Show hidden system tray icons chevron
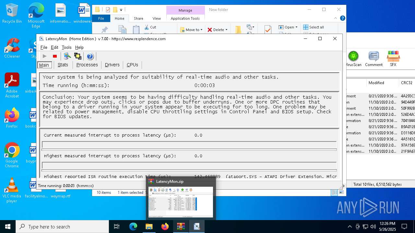415x233 pixels. tap(350, 227)
